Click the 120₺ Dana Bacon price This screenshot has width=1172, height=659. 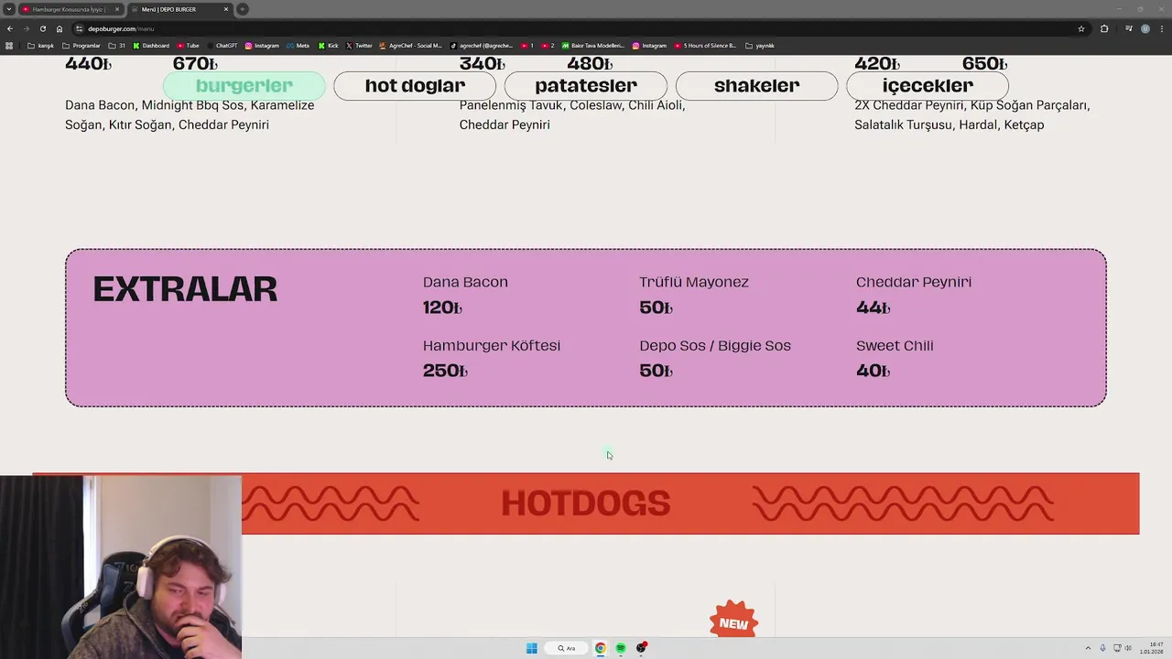point(442,308)
